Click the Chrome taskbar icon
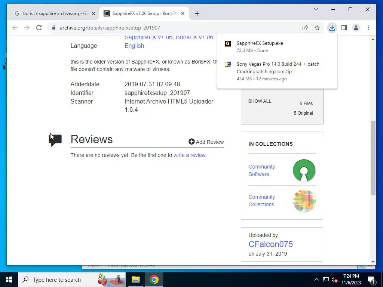This screenshot has width=383, height=287. (154, 280)
